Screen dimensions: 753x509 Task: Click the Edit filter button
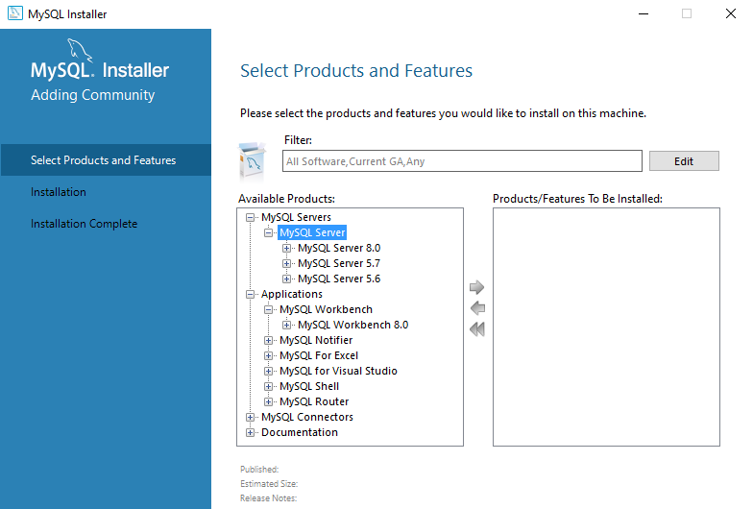pyautogui.click(x=684, y=161)
